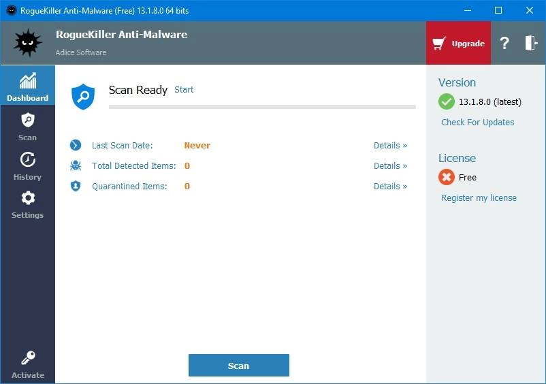Click the 'Never' last scan value
546x384 pixels.
(197, 145)
